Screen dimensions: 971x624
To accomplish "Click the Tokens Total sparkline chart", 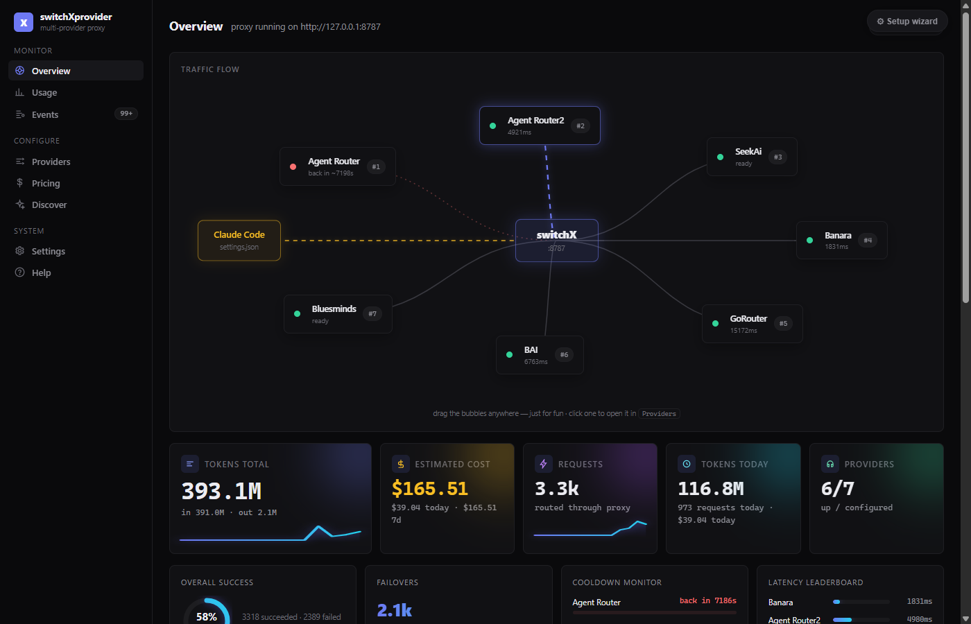I will pos(270,533).
